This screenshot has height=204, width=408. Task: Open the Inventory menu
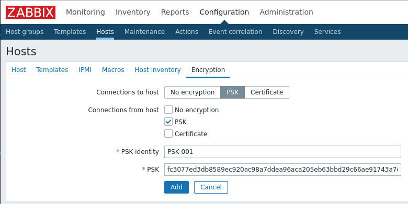pyautogui.click(x=133, y=12)
